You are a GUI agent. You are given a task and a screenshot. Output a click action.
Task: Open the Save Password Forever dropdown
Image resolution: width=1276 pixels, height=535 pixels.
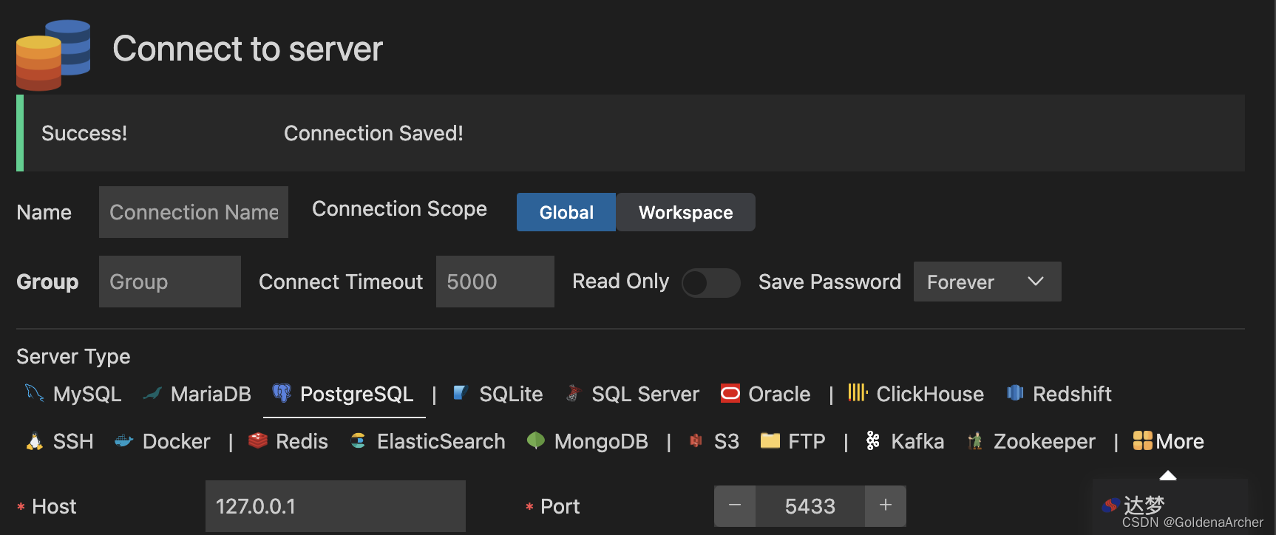[987, 282]
